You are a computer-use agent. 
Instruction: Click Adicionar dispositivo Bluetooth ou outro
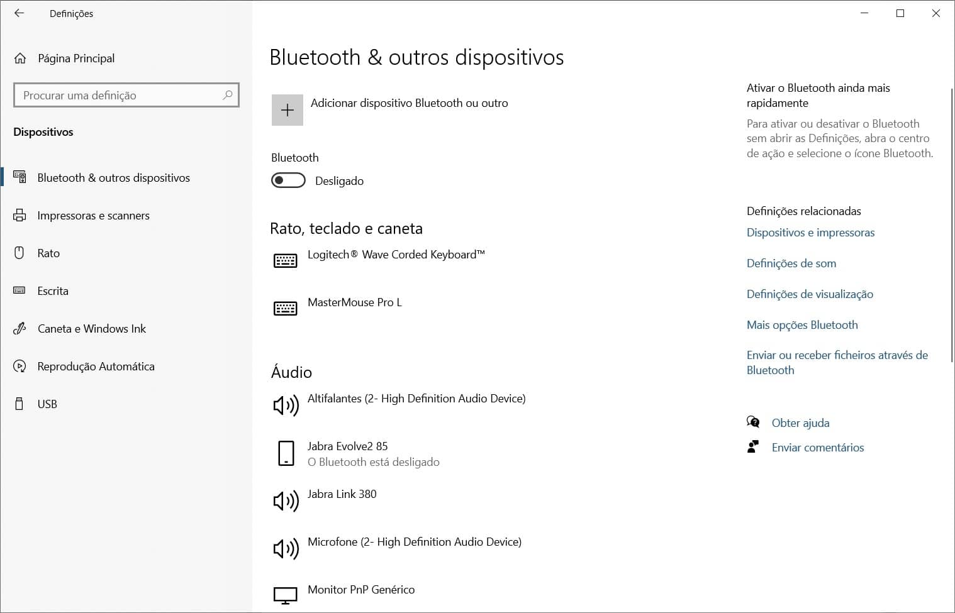pos(409,103)
